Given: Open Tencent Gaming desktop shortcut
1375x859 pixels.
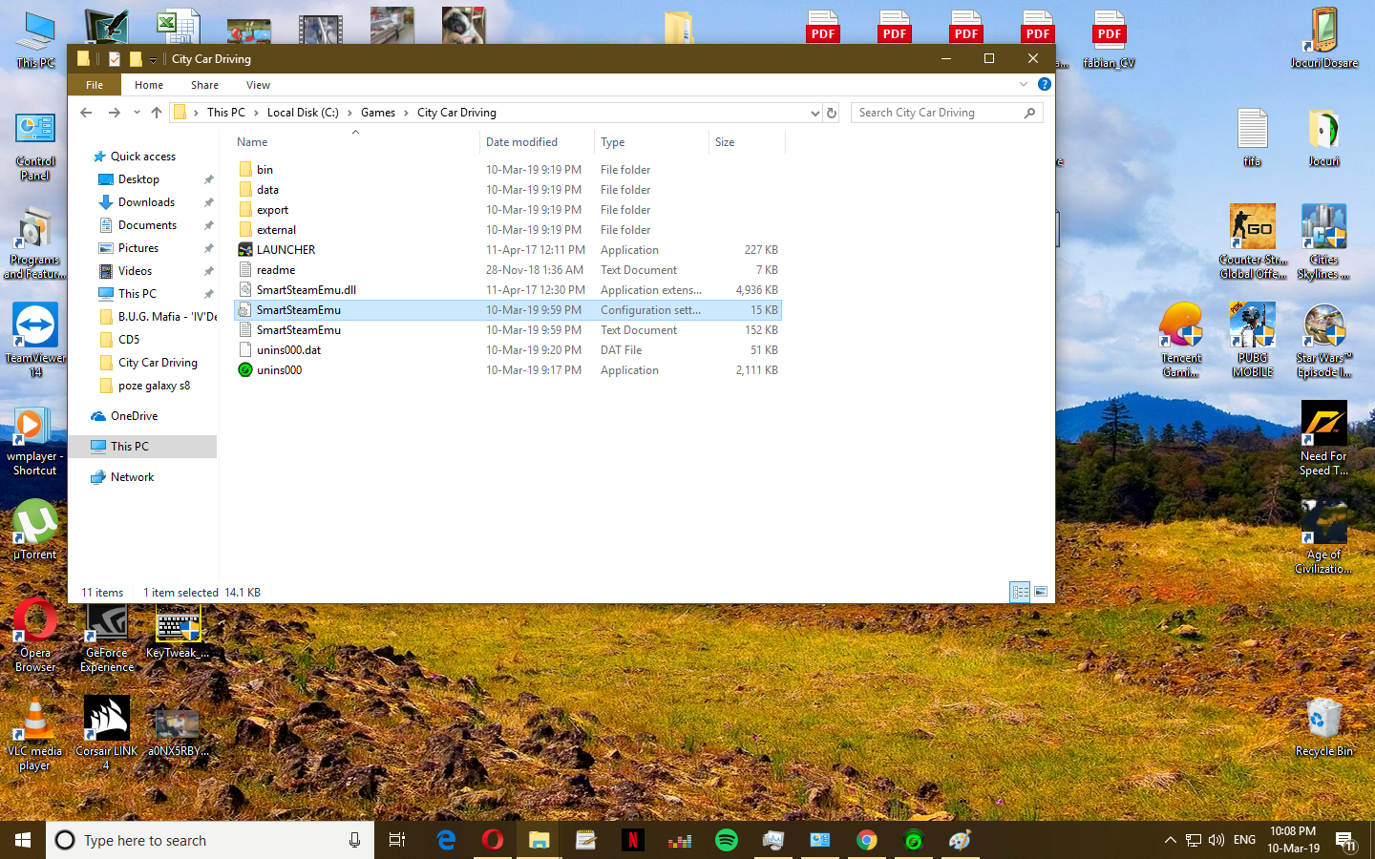Looking at the screenshot, I should [1182, 341].
